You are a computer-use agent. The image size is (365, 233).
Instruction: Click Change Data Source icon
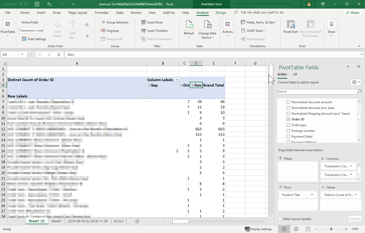click(207, 24)
